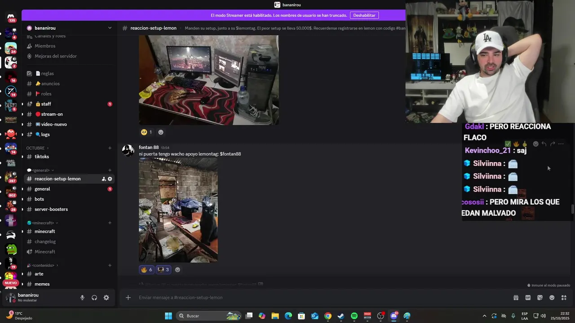
Task: Open the stream-on channel
Action: tap(69, 114)
